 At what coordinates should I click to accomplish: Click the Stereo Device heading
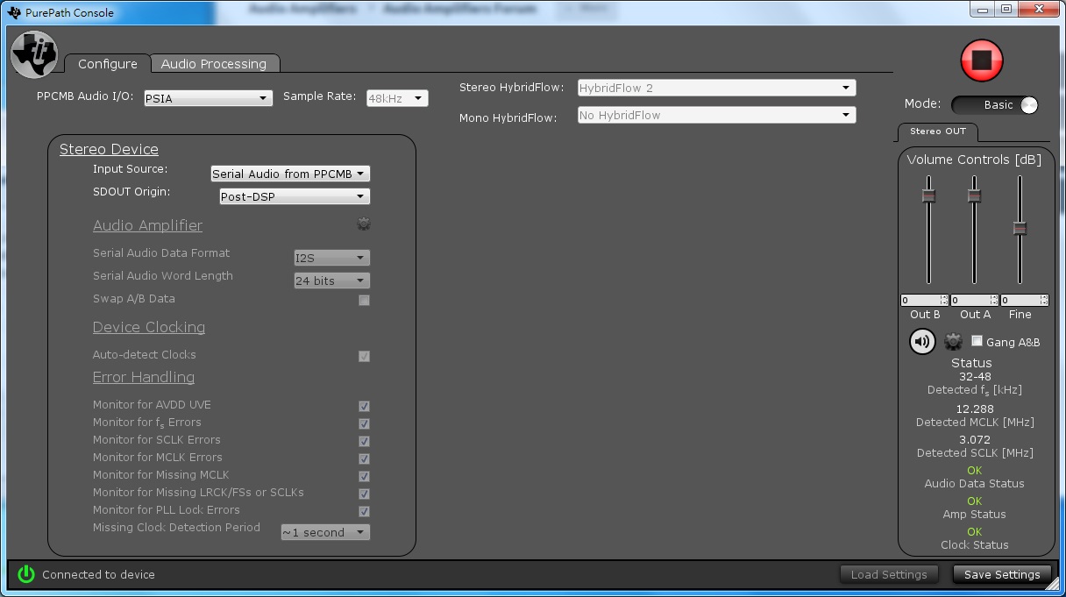109,149
